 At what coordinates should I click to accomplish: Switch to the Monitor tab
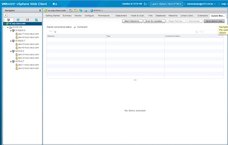pyautogui.click(x=78, y=15)
